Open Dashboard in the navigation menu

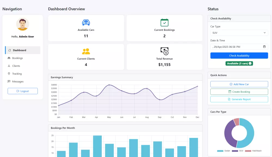pos(23,50)
